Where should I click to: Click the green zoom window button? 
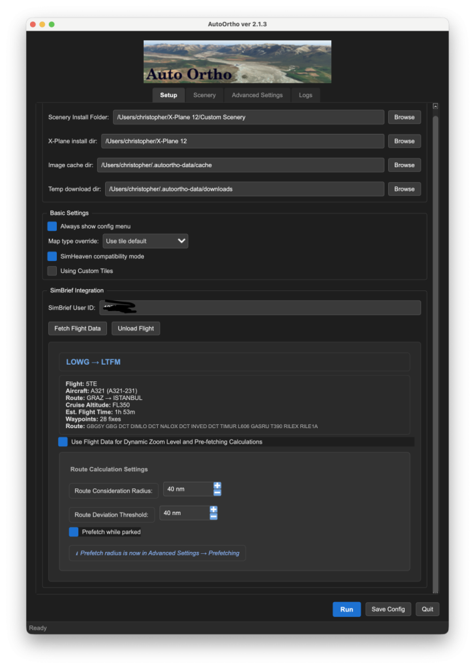coord(52,24)
